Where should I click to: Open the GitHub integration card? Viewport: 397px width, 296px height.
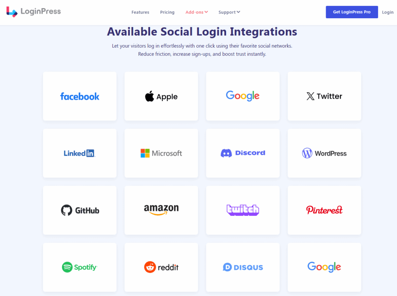tap(80, 210)
